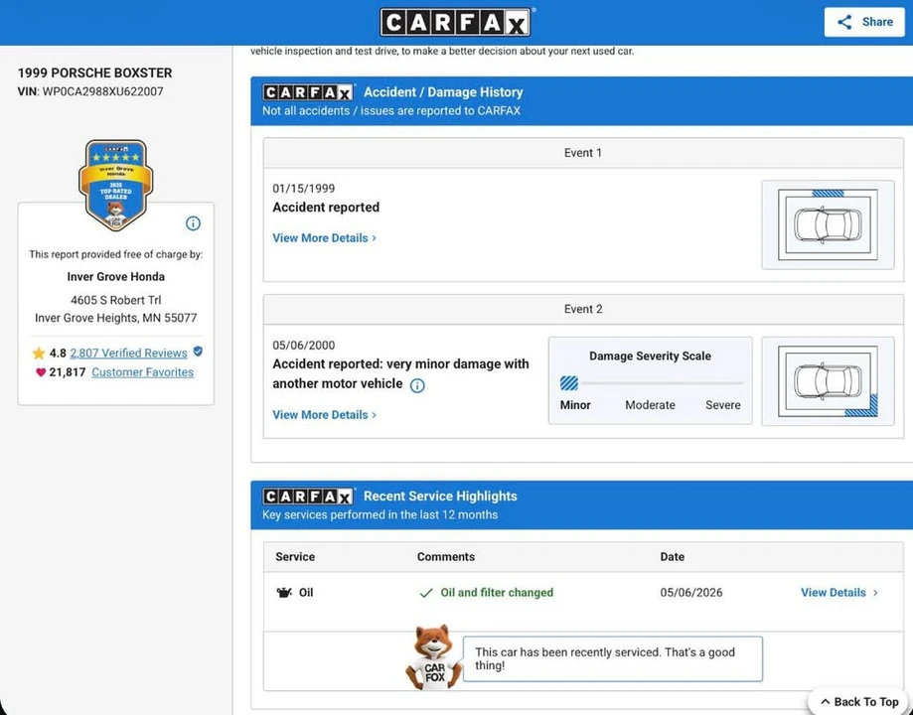Click Accident reported heading in Event 1

[326, 208]
